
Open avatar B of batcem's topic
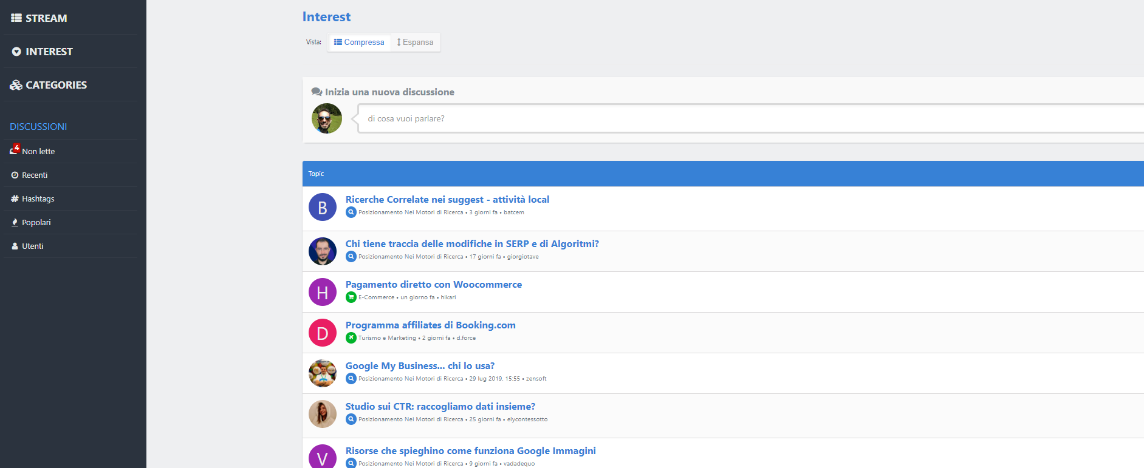(323, 207)
